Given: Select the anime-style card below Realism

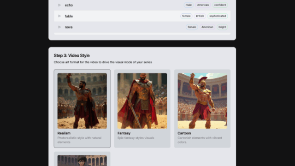Looking at the screenshot, I should click(x=82, y=159).
